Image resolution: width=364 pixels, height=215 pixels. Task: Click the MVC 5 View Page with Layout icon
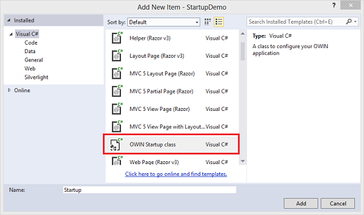tap(117, 126)
